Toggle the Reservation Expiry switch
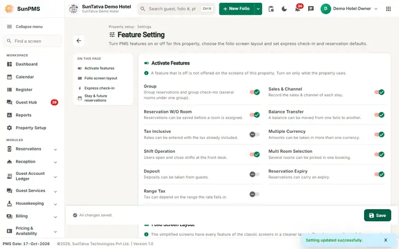This screenshot has width=399, height=249. (379, 174)
